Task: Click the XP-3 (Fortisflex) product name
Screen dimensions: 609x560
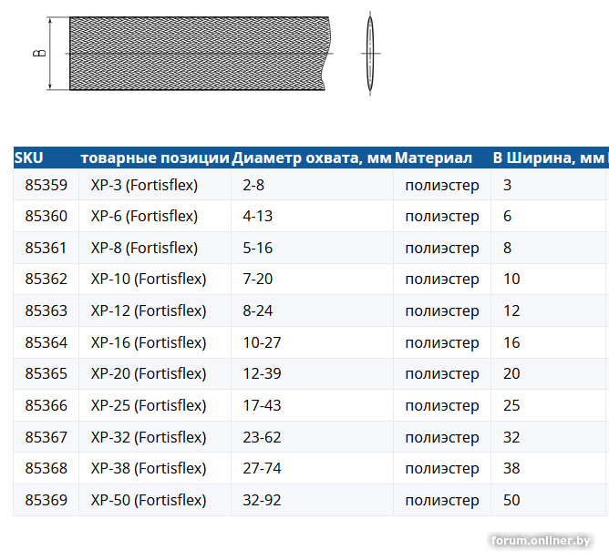Action: click(x=144, y=185)
